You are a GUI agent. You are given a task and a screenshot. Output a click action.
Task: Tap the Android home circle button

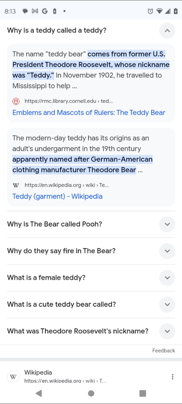click(x=91, y=393)
